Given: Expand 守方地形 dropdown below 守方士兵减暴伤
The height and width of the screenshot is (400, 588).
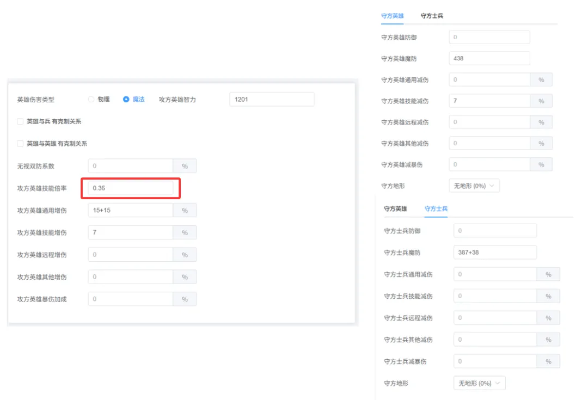Looking at the screenshot, I should pyautogui.click(x=479, y=383).
